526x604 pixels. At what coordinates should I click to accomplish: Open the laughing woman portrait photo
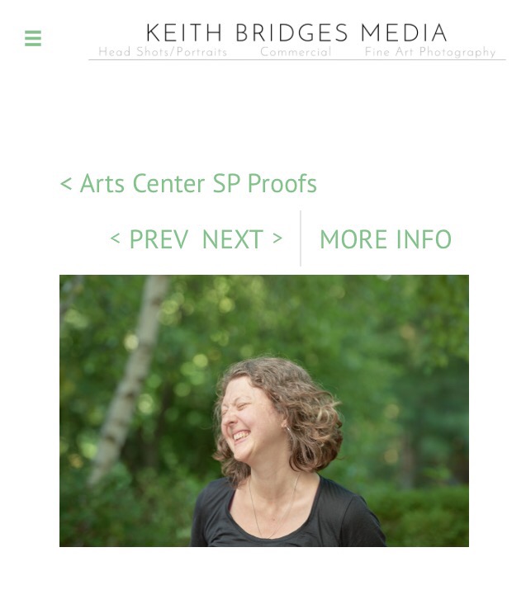pos(264,411)
